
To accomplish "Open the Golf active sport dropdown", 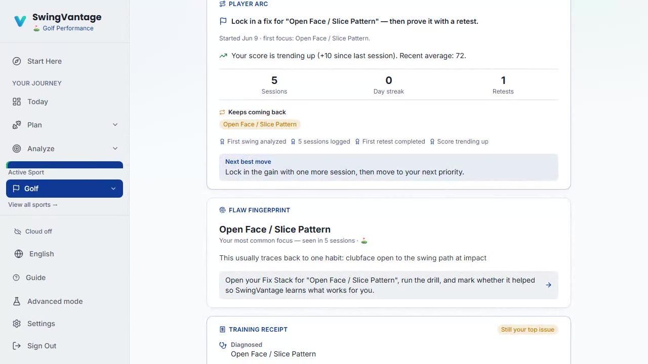I will point(64,189).
